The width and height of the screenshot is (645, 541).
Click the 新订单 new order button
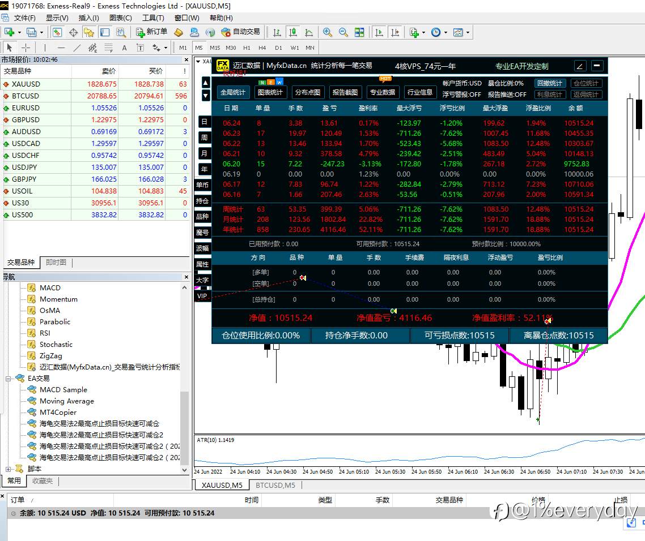151,32
